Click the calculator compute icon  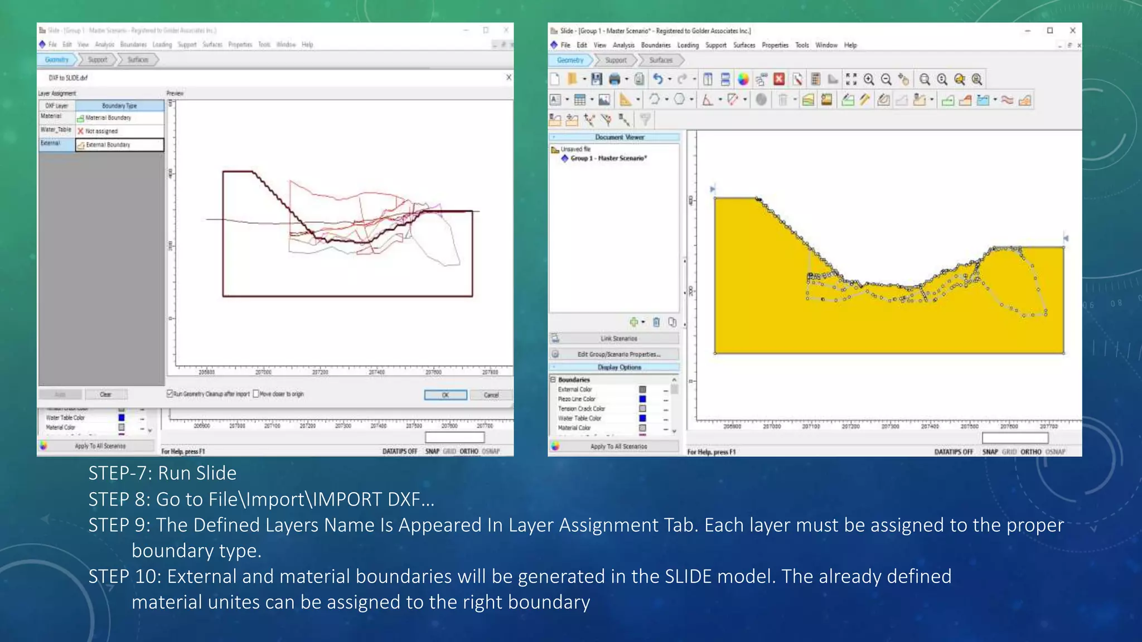point(815,80)
